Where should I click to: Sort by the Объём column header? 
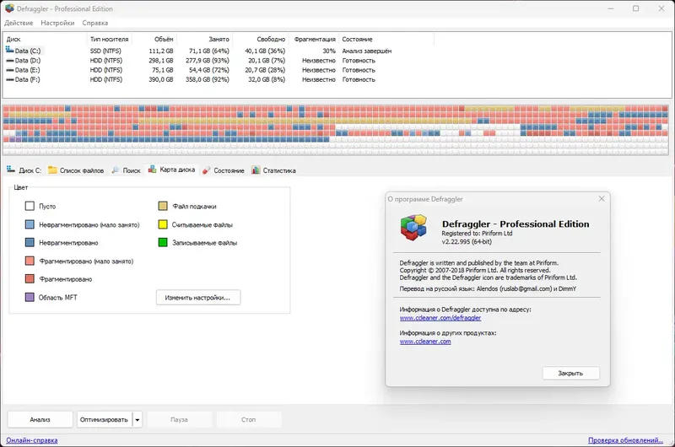tap(154, 39)
